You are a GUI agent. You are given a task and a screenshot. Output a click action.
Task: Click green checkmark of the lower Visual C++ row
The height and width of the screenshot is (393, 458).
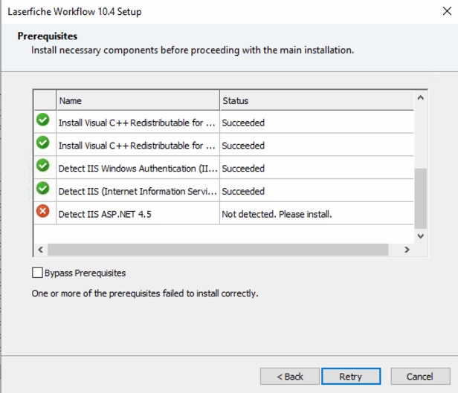43,142
